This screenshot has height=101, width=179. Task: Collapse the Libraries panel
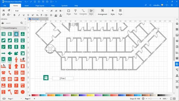point(25,19)
